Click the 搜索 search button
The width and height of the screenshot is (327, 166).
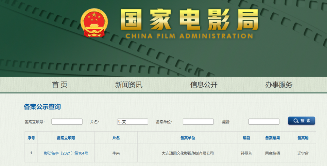[301, 121]
